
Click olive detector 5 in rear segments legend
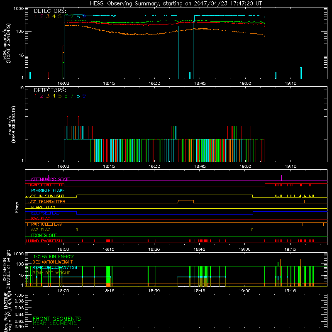coord(60,96)
